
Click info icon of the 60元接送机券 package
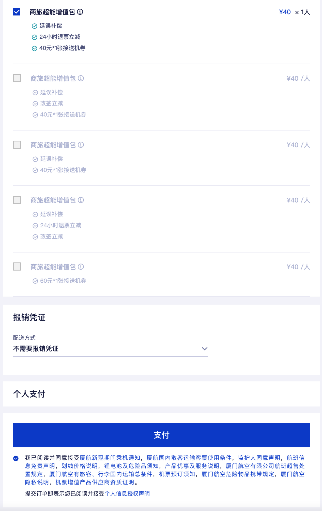click(x=81, y=267)
